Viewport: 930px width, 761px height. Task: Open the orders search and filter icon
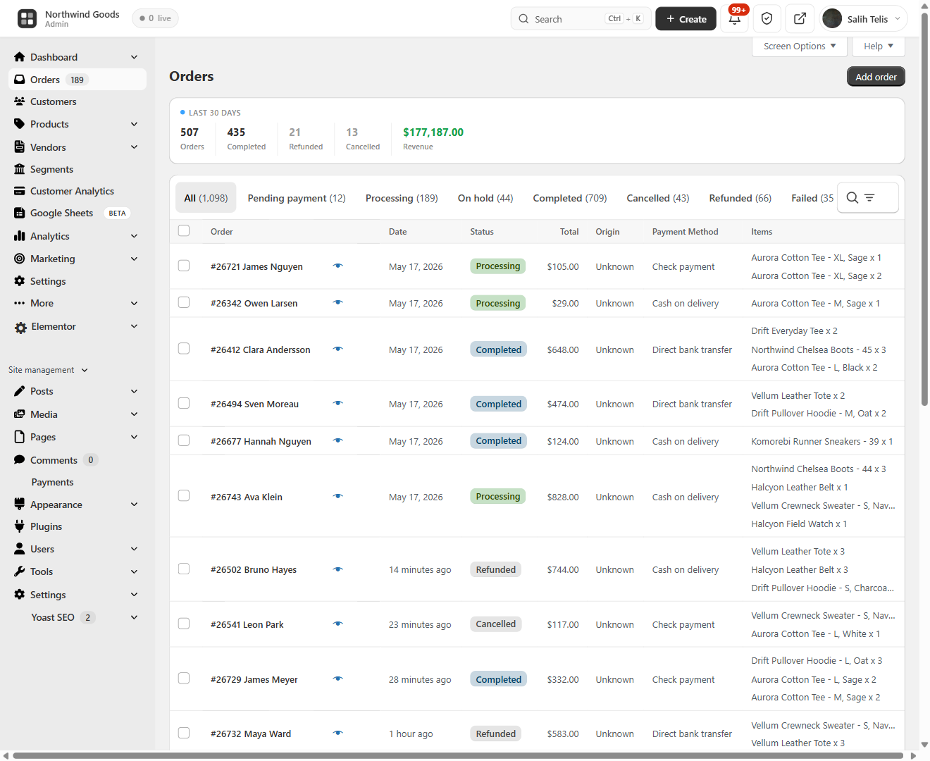click(x=868, y=198)
